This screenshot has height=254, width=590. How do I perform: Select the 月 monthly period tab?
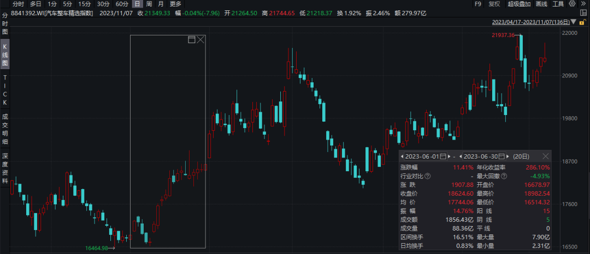[x=161, y=4]
